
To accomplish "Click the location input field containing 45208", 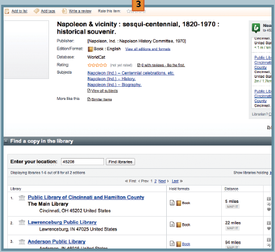I will (x=82, y=162).
